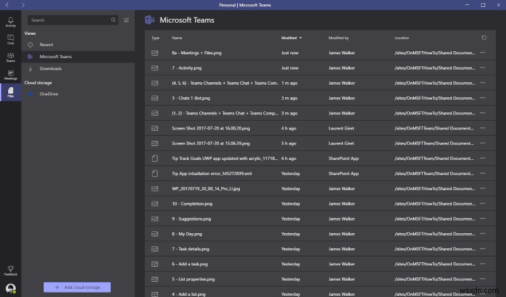This screenshot has height=297, width=506.
Task: Select the Recent view
Action: [x=78, y=45]
